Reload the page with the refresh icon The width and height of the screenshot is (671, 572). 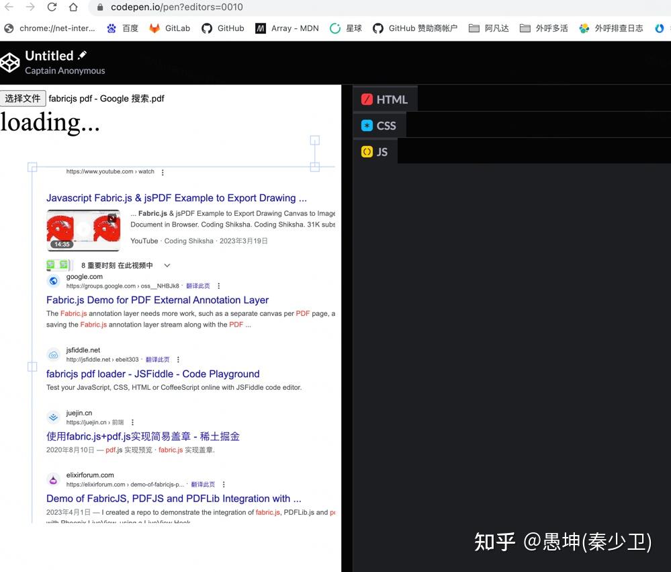point(52,7)
